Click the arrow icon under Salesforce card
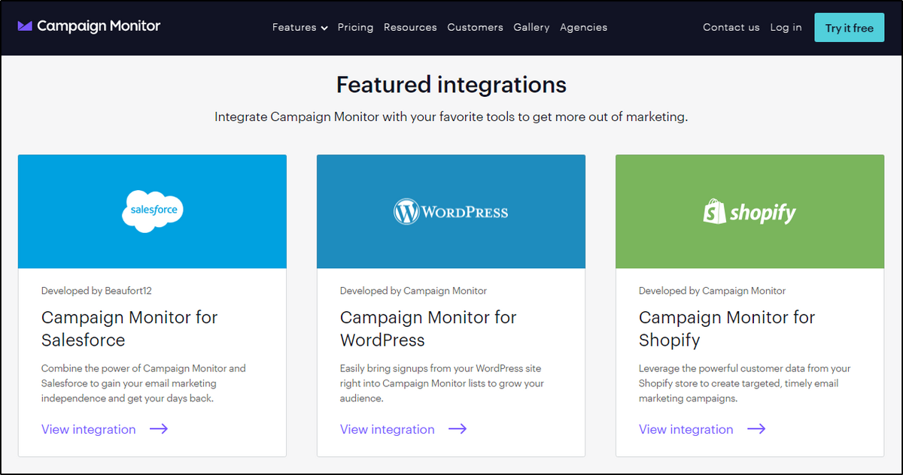Image resolution: width=903 pixels, height=475 pixels. point(159,429)
